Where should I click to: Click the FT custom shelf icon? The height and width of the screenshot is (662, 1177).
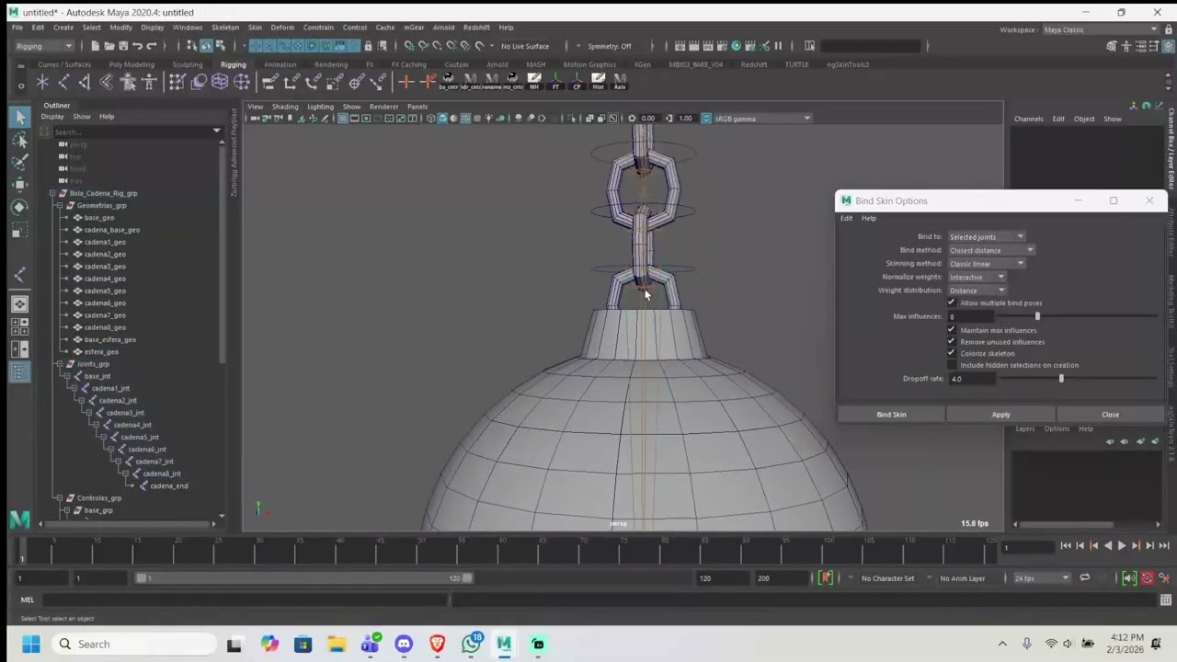[x=555, y=82]
